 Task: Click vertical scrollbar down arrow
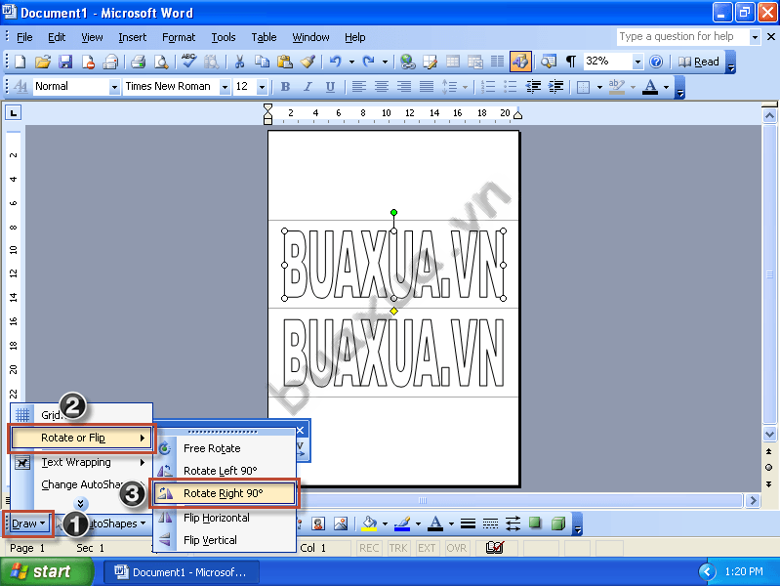point(769,435)
